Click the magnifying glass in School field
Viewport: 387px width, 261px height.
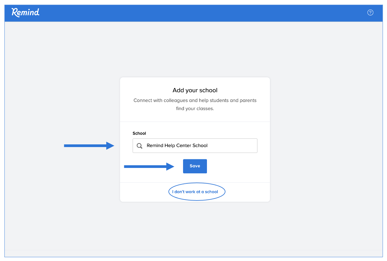[x=139, y=146]
